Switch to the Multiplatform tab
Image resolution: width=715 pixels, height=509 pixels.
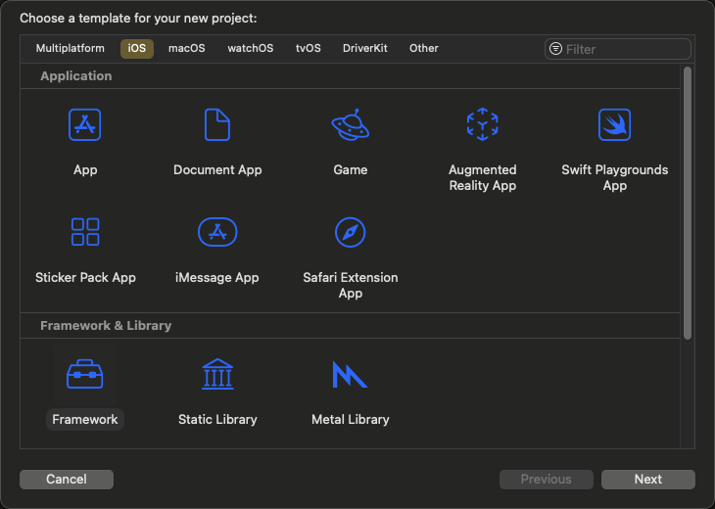(71, 48)
